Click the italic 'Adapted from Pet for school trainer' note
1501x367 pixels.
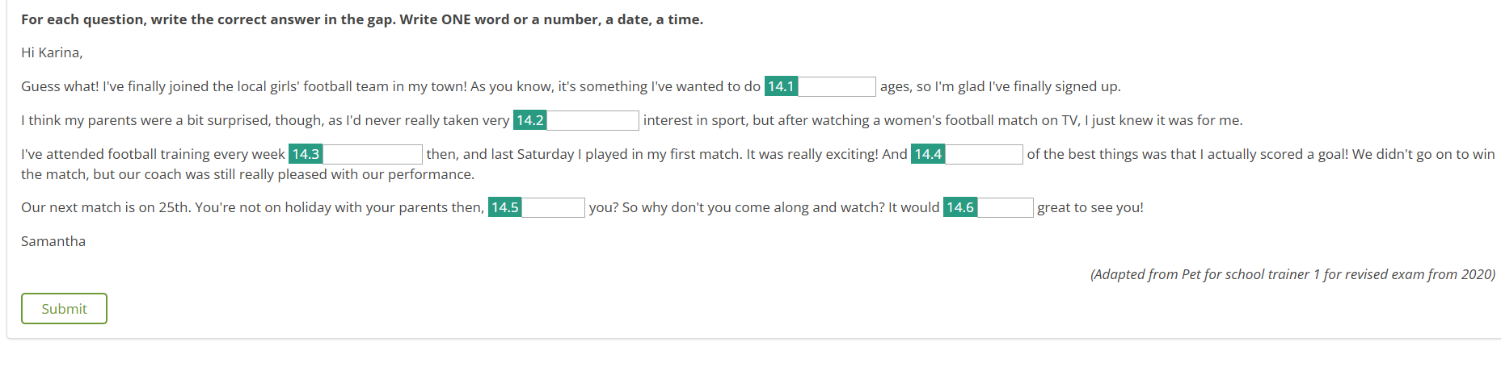[1292, 274]
